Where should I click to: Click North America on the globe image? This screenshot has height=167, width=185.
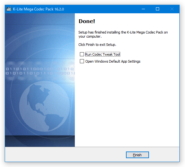[x=38, y=95]
